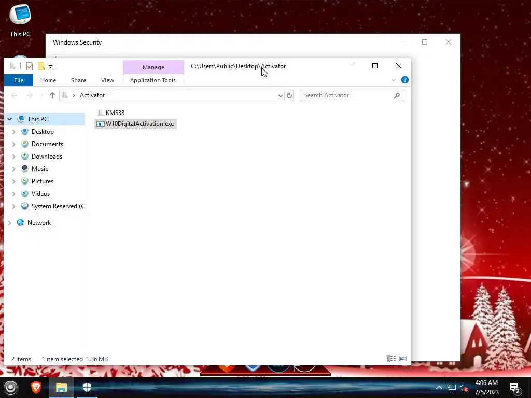Click File Explorer taskbar icon

pyautogui.click(x=62, y=388)
